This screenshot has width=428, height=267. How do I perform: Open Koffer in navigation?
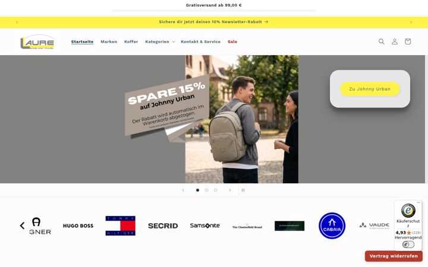131,42
